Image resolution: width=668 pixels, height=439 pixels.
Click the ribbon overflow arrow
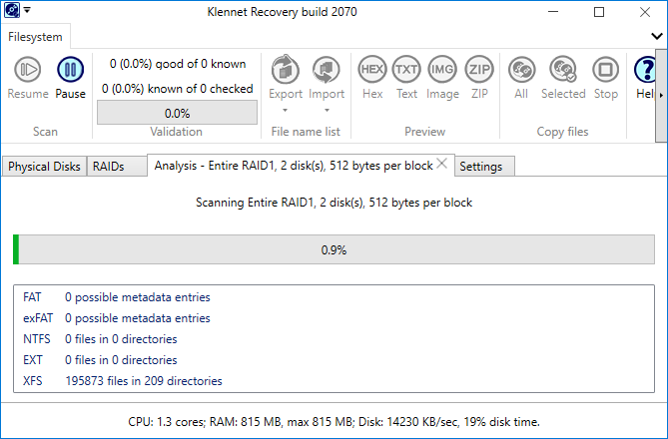click(661, 96)
